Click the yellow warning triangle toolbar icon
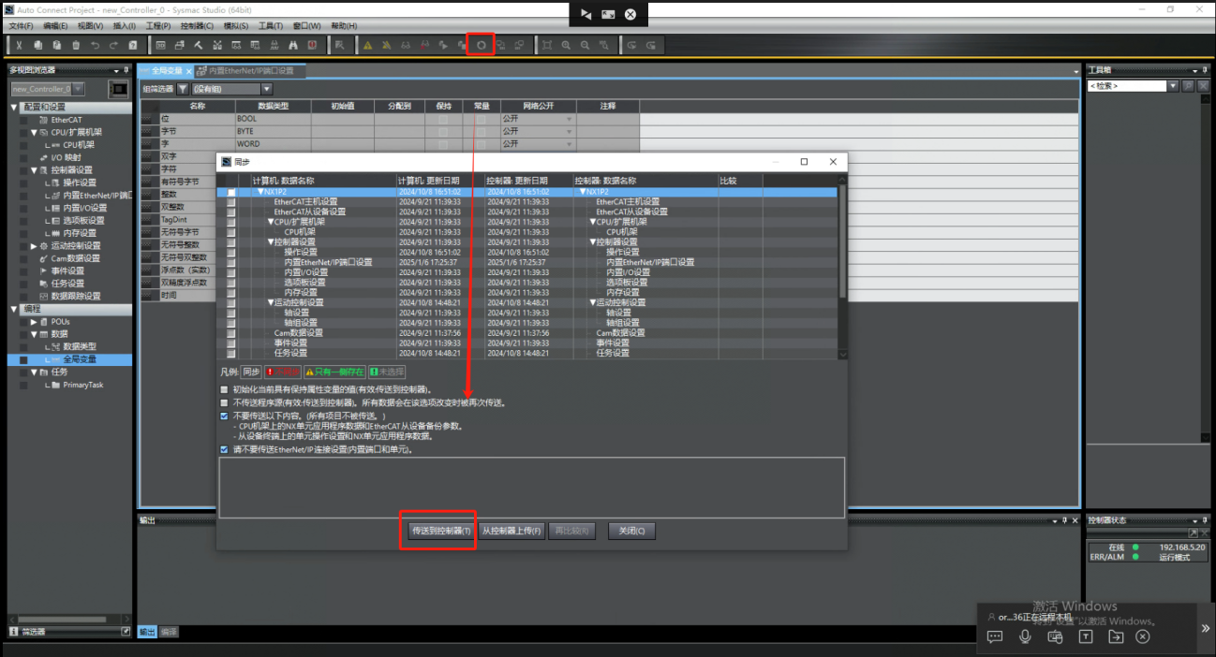The image size is (1216, 657). pyautogui.click(x=368, y=45)
